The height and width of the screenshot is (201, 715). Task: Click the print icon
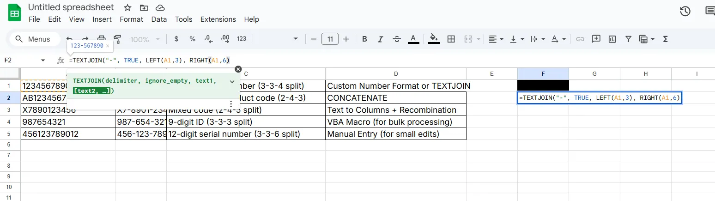102,39
